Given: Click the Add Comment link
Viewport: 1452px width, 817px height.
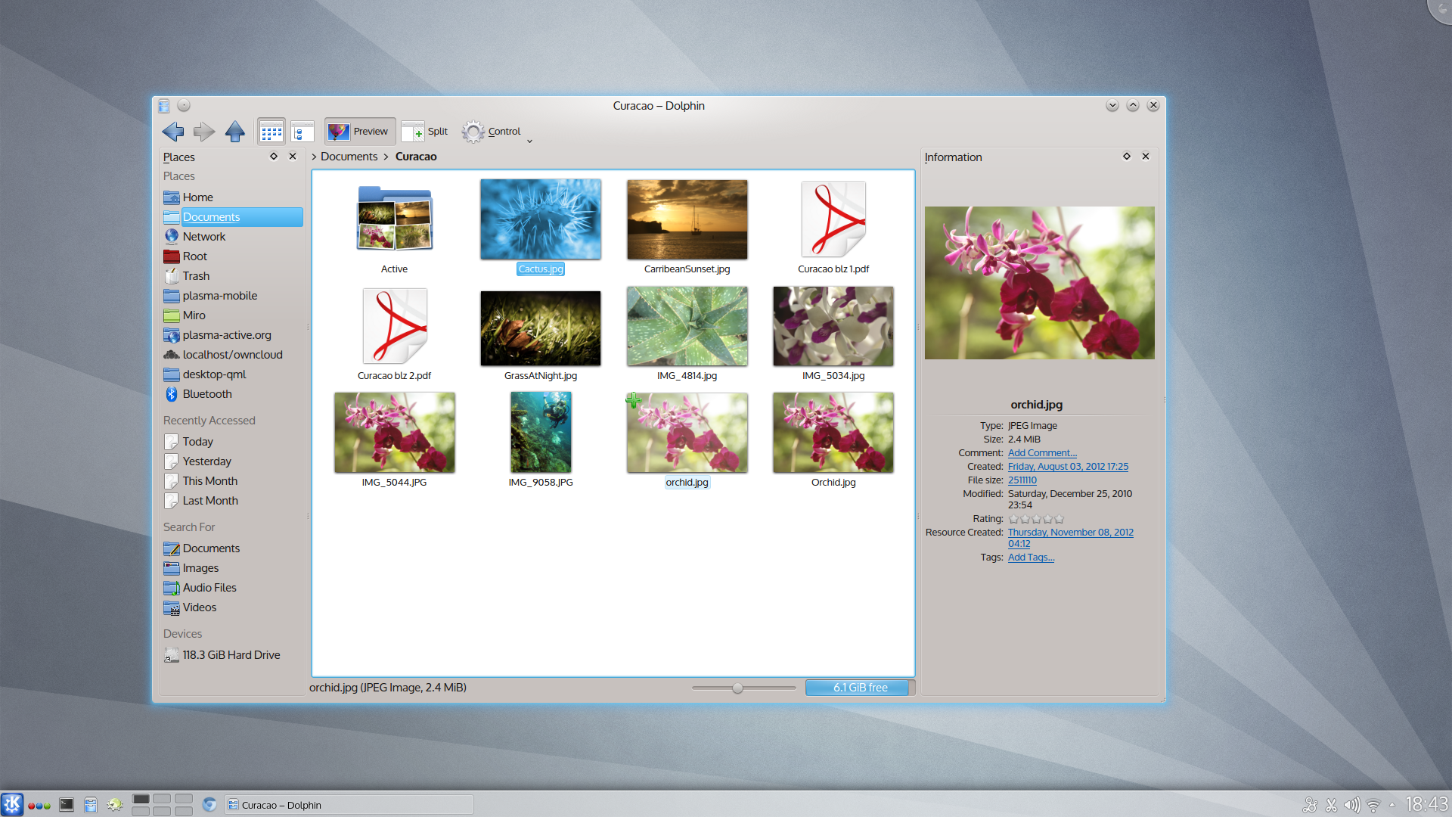Looking at the screenshot, I should coord(1040,452).
